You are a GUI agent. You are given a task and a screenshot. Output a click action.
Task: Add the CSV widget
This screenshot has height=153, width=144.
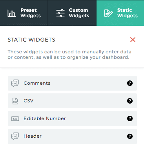(x=72, y=101)
